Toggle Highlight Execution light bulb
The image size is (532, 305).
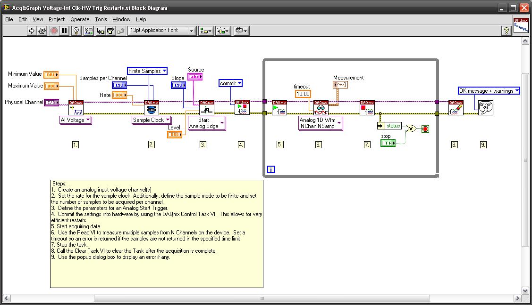[76, 31]
